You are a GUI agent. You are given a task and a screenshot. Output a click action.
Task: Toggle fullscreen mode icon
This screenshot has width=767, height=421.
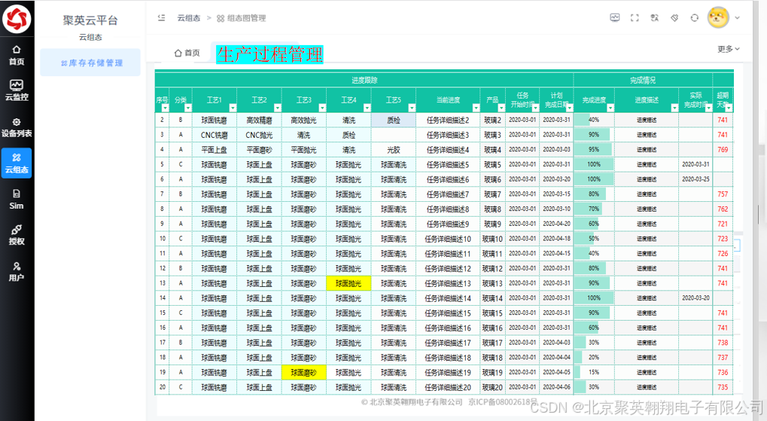point(635,17)
